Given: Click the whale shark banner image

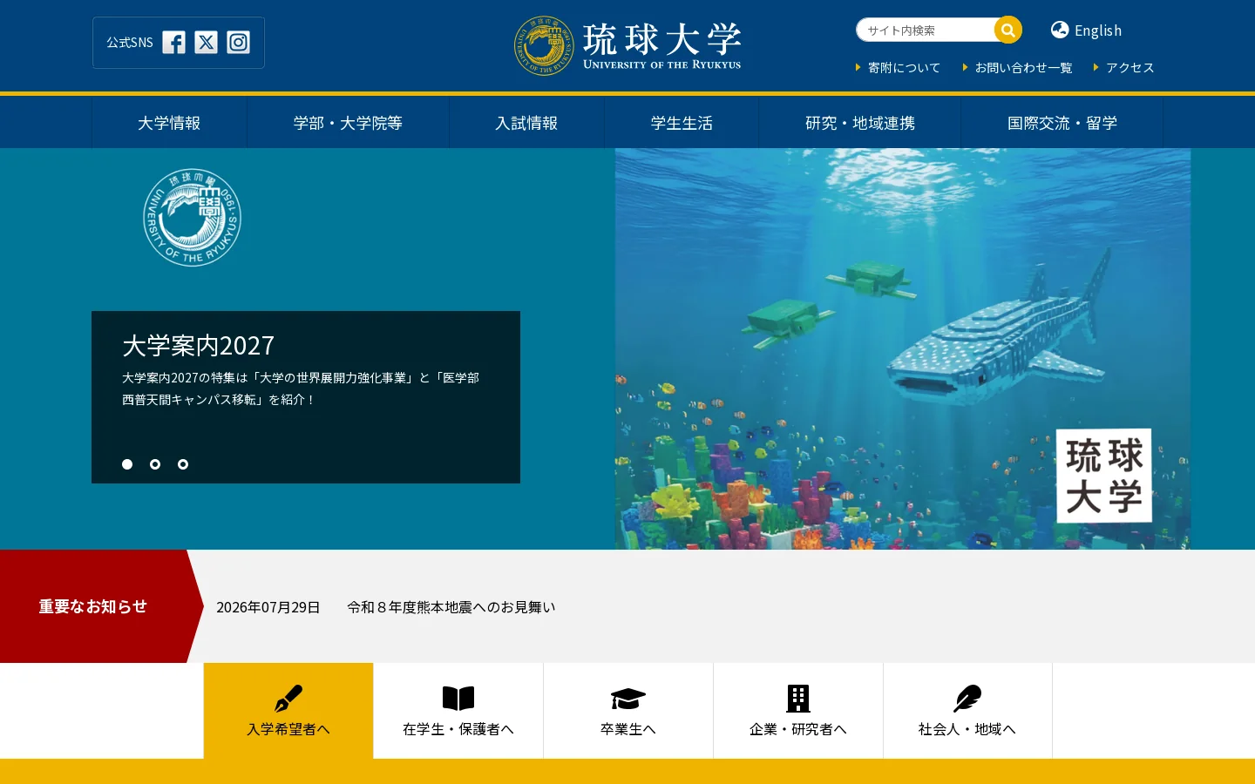Looking at the screenshot, I should tap(903, 348).
